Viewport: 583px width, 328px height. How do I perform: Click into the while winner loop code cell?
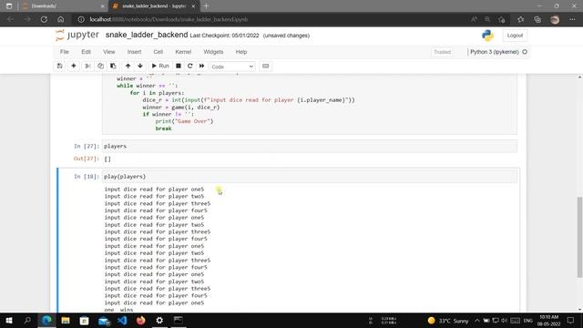pos(310,104)
